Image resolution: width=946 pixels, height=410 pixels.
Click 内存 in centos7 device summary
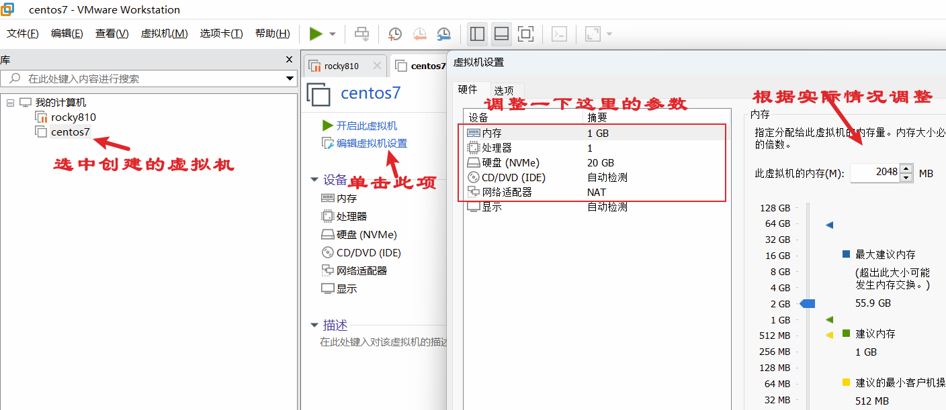pyautogui.click(x=347, y=199)
